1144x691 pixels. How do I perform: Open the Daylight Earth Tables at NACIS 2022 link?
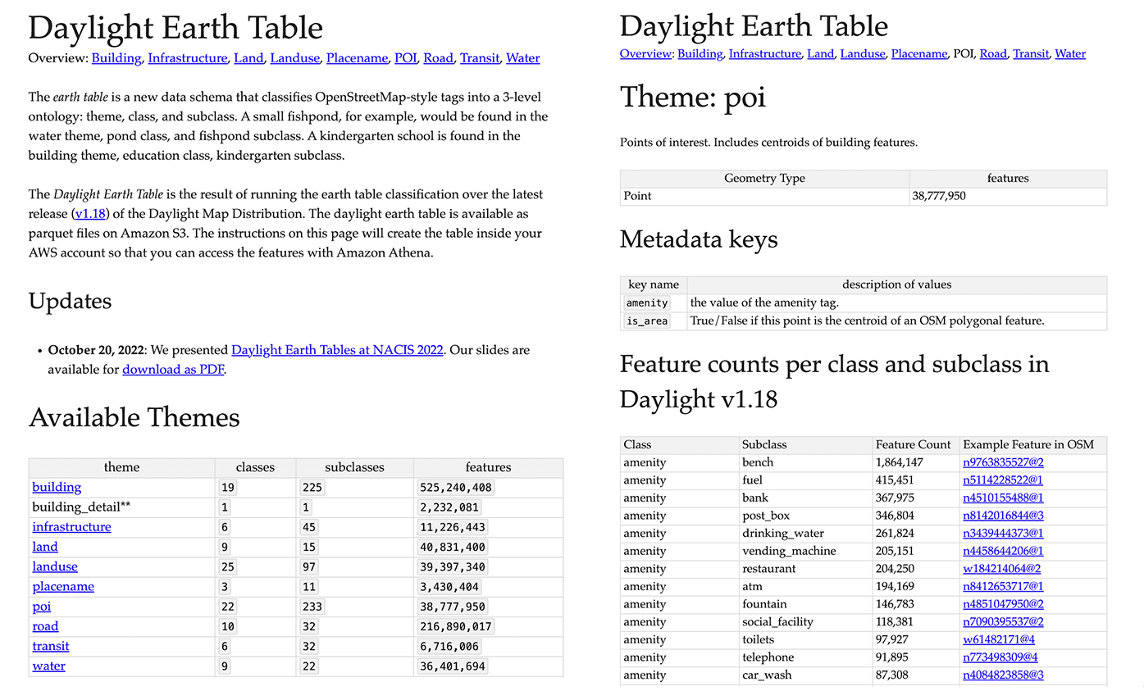[x=339, y=350]
